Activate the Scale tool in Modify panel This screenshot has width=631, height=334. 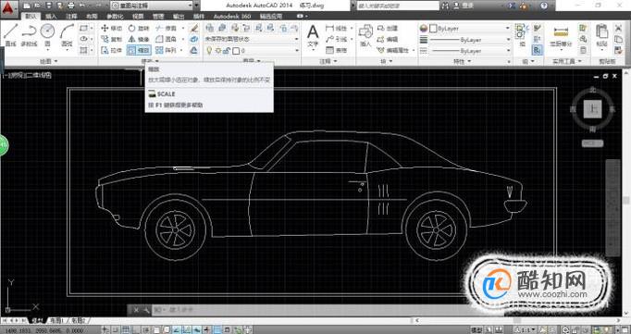coord(139,50)
